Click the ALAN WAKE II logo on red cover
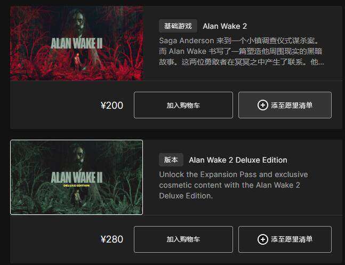The image size is (345, 265). (77, 43)
